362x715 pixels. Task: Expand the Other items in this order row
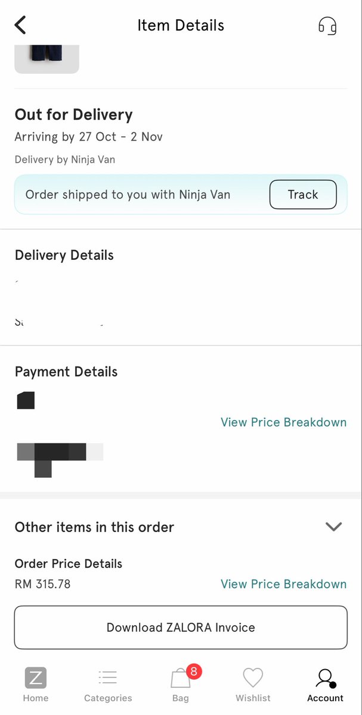[x=181, y=527]
